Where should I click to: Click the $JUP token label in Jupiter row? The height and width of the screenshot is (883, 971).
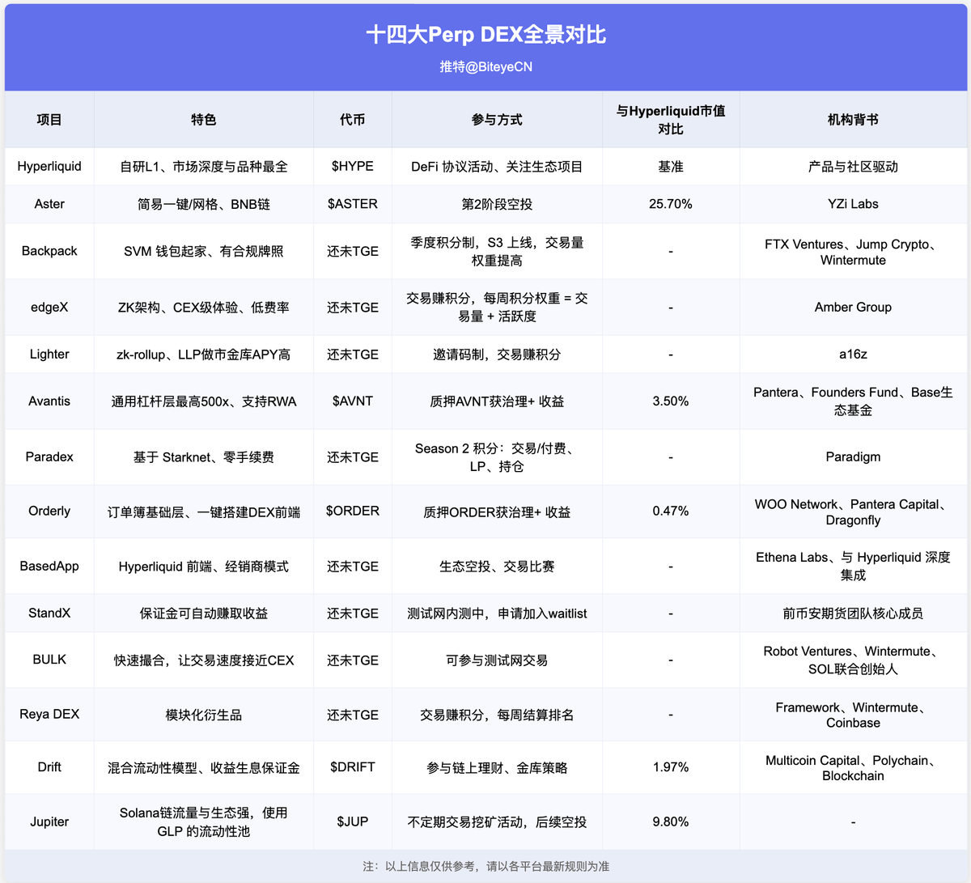point(352,821)
